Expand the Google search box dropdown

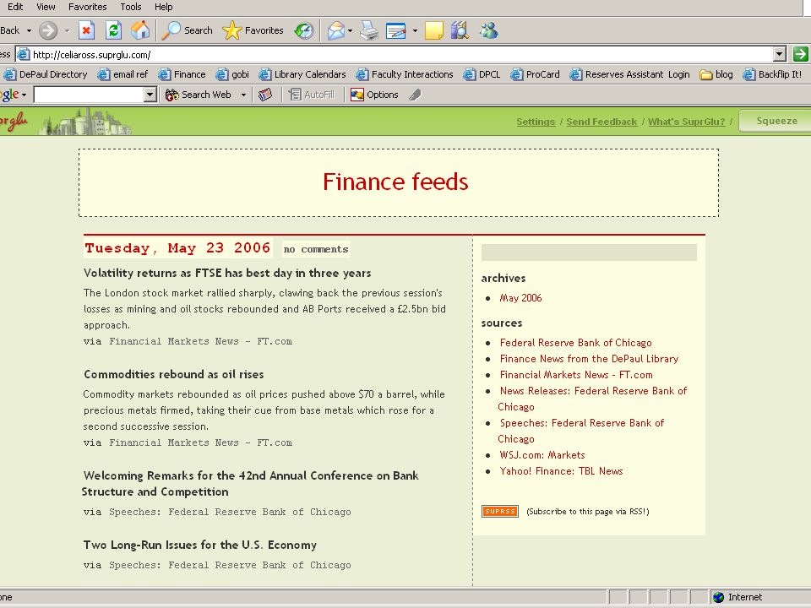tap(150, 95)
